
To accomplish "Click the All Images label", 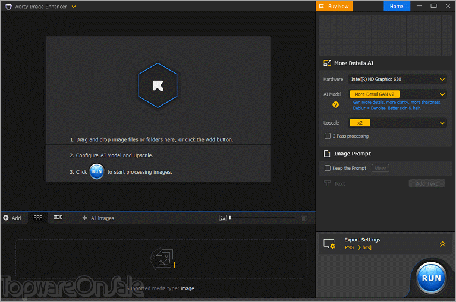I will pos(102,218).
